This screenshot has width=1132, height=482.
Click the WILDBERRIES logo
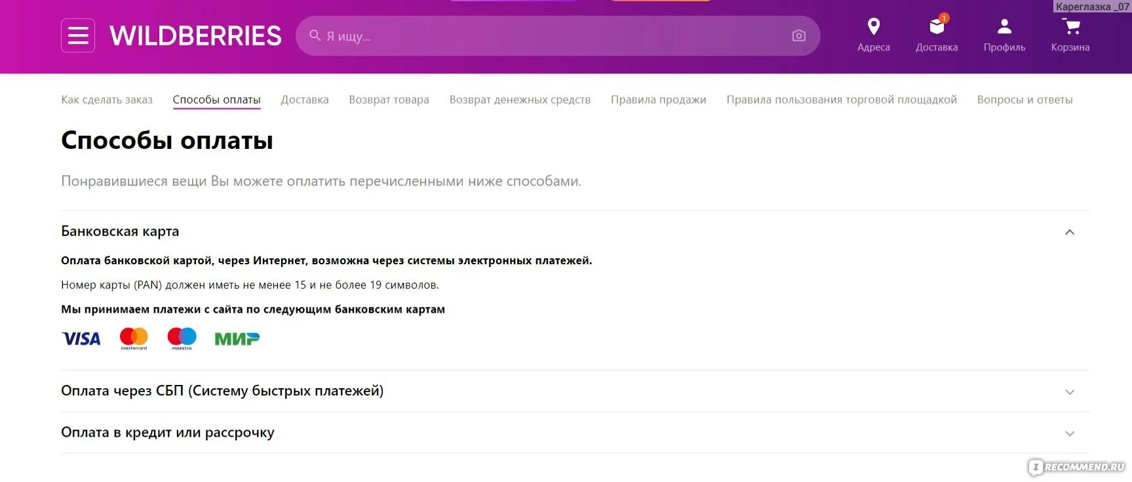(195, 36)
